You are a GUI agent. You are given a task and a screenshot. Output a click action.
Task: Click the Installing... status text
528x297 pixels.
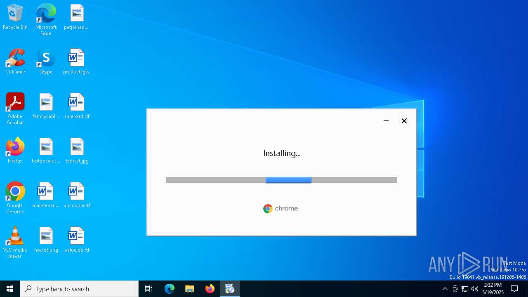(282, 153)
